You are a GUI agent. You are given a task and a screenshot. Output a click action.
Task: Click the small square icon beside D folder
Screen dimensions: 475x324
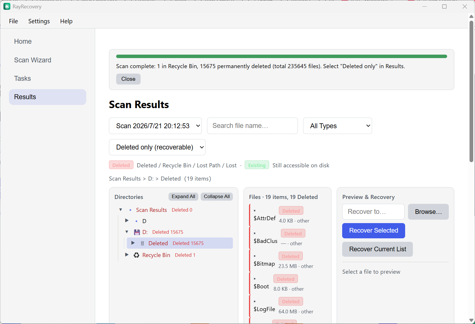(x=136, y=221)
